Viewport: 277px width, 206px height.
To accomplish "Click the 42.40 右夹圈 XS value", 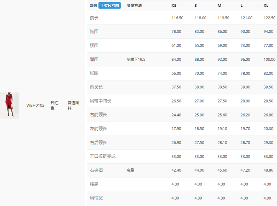I will coord(176,170).
